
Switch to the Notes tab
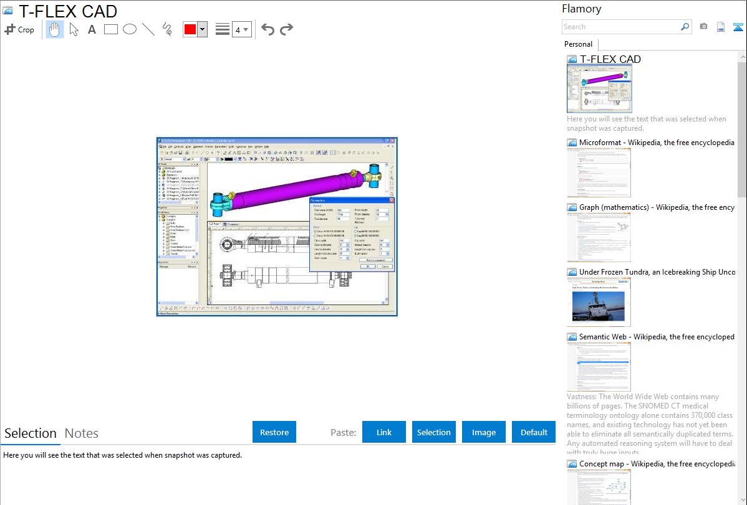[x=82, y=433]
